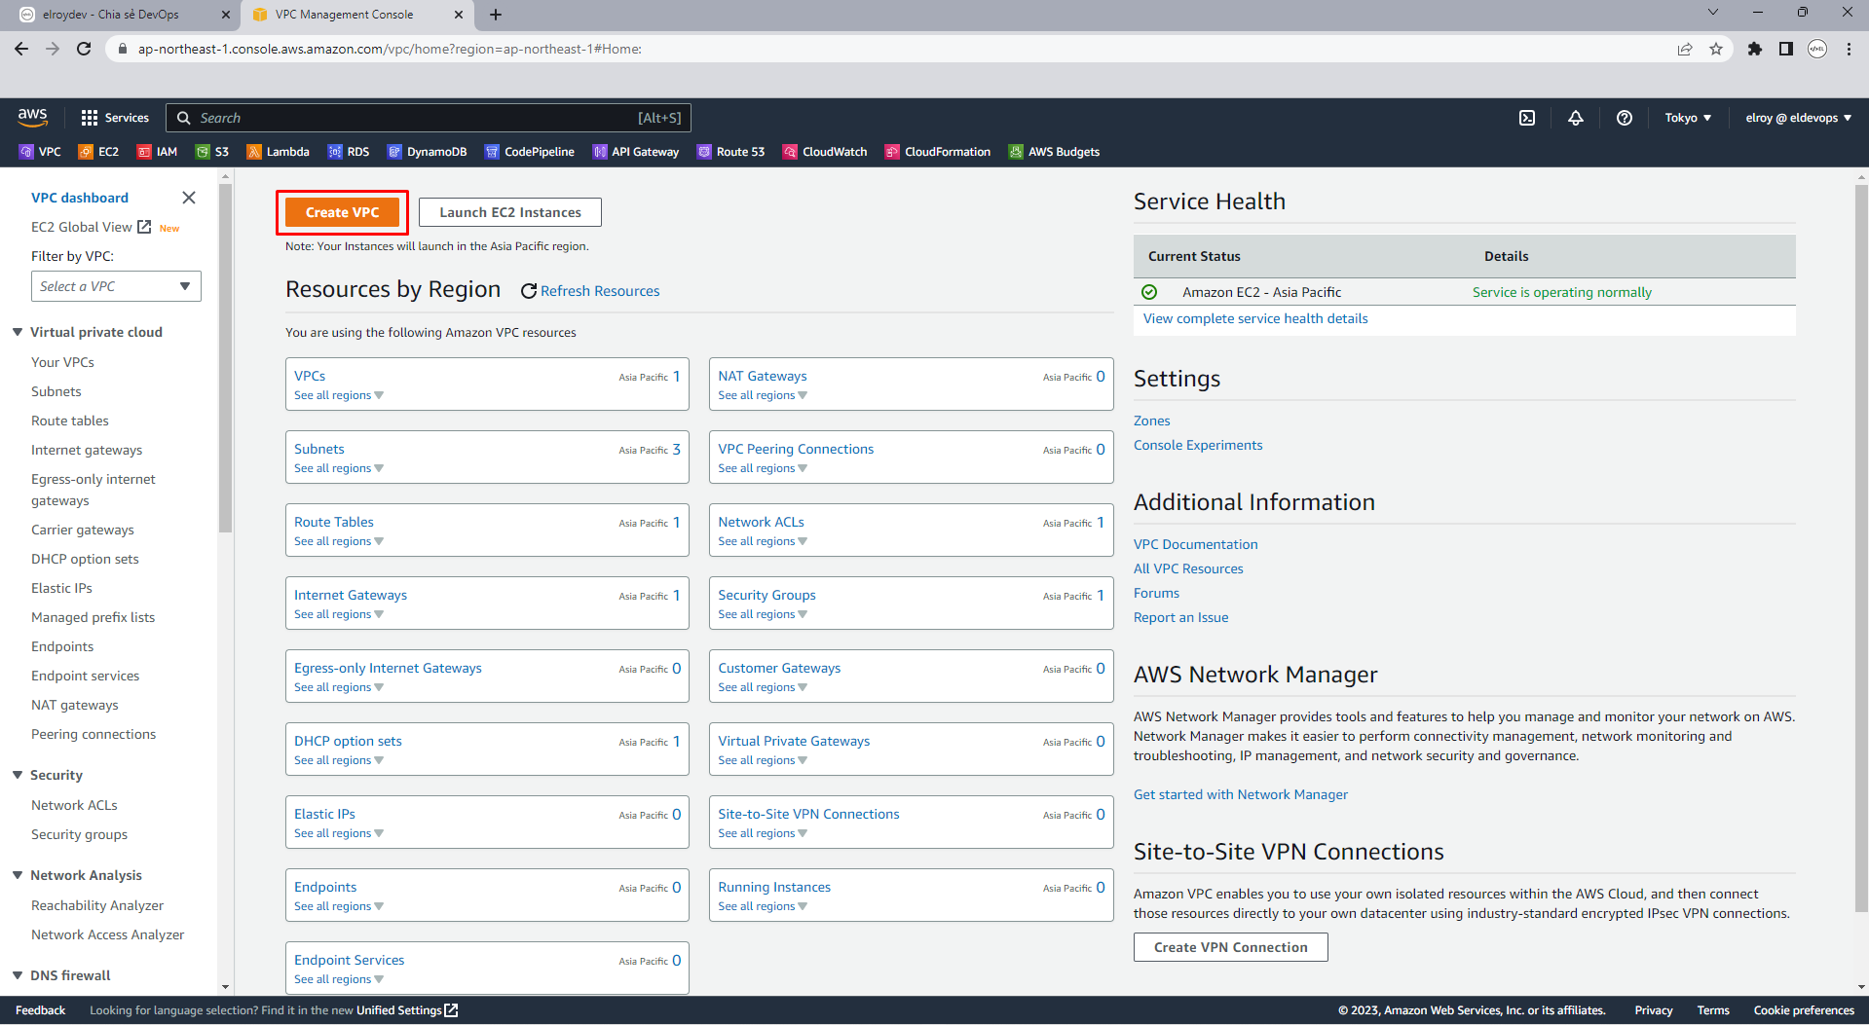Expand See all regions under NAT Gateways
Screen dimensions: 1869x1025
(x=763, y=395)
